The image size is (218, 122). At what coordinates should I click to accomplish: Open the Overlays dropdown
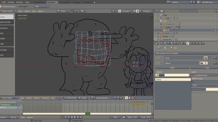click(x=126, y=11)
